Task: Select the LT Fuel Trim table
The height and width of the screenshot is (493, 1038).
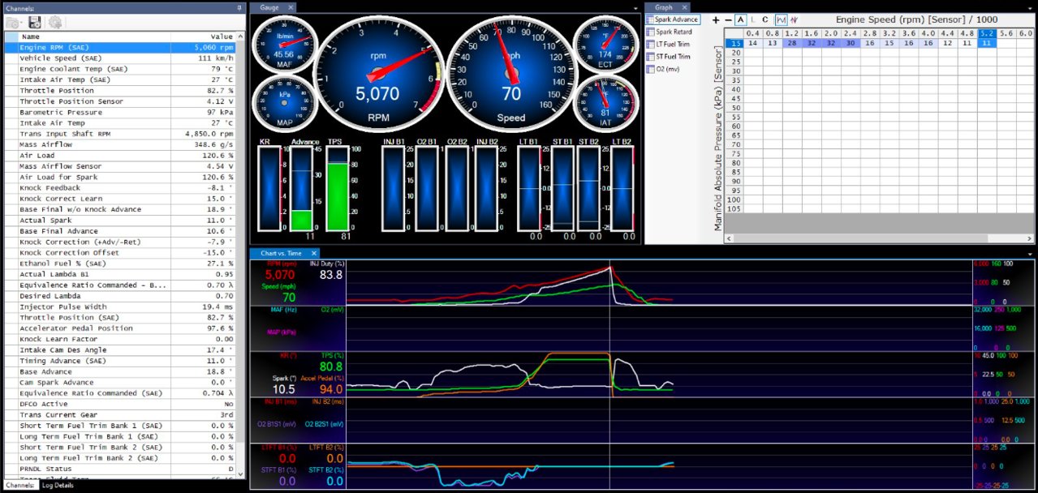Action: 669,45
